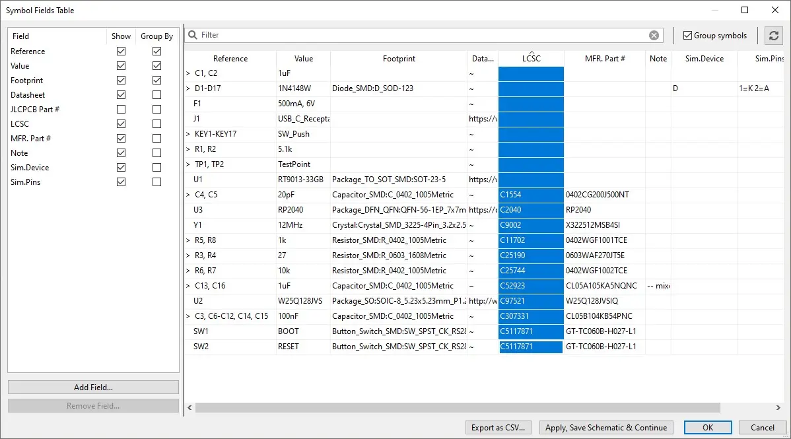This screenshot has height=439, width=791.
Task: Click Apply, Save Schematic & Continue
Action: 606,427
